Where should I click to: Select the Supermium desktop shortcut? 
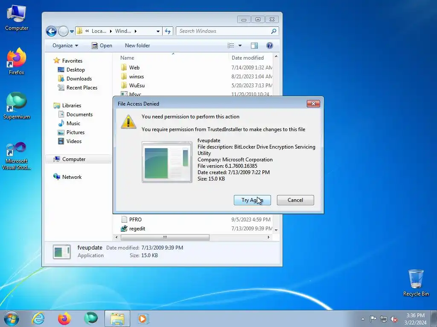(17, 106)
